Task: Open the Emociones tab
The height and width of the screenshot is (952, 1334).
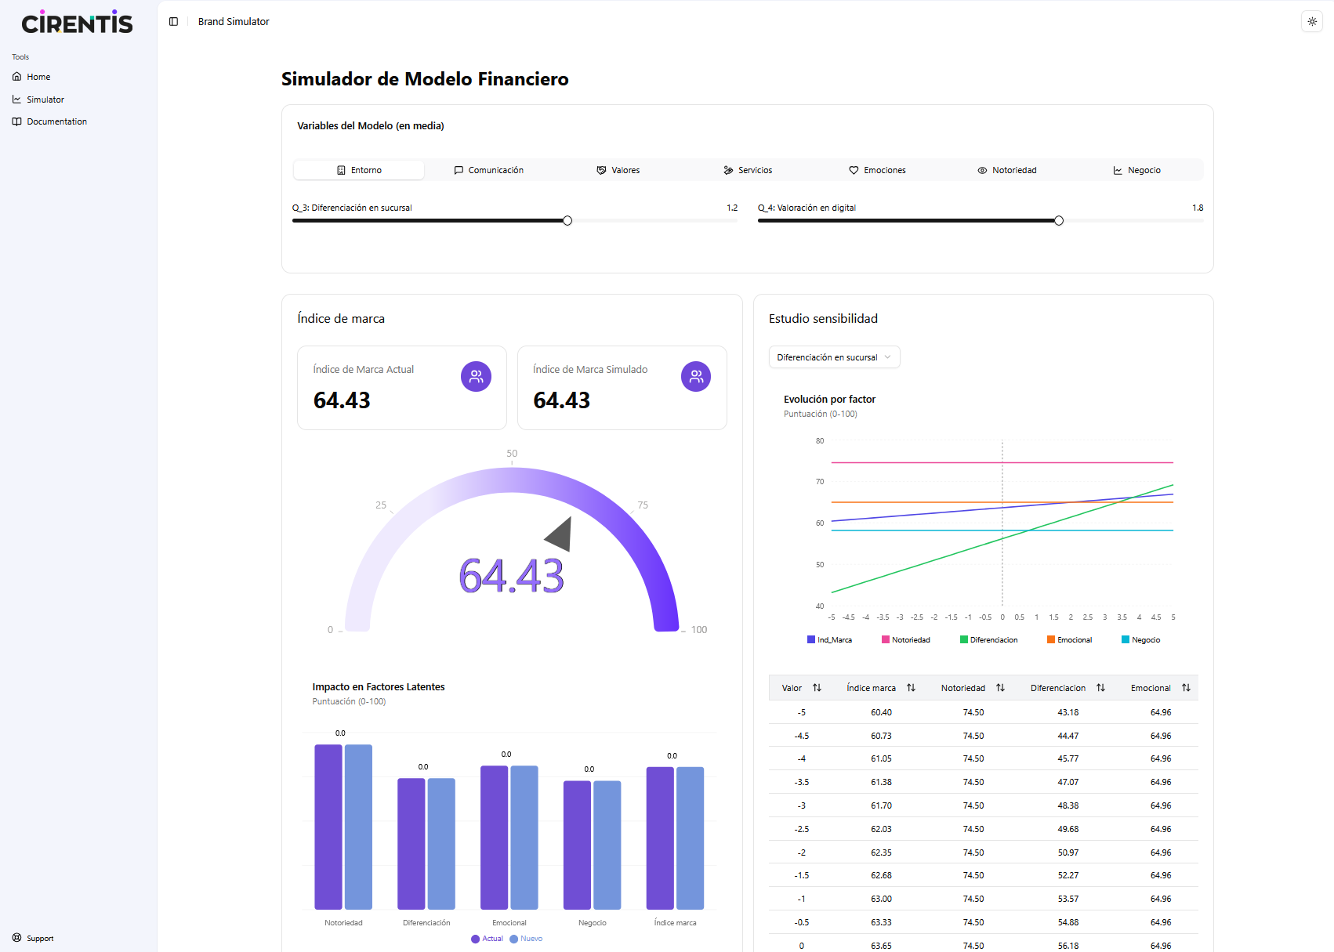Action: [x=878, y=170]
